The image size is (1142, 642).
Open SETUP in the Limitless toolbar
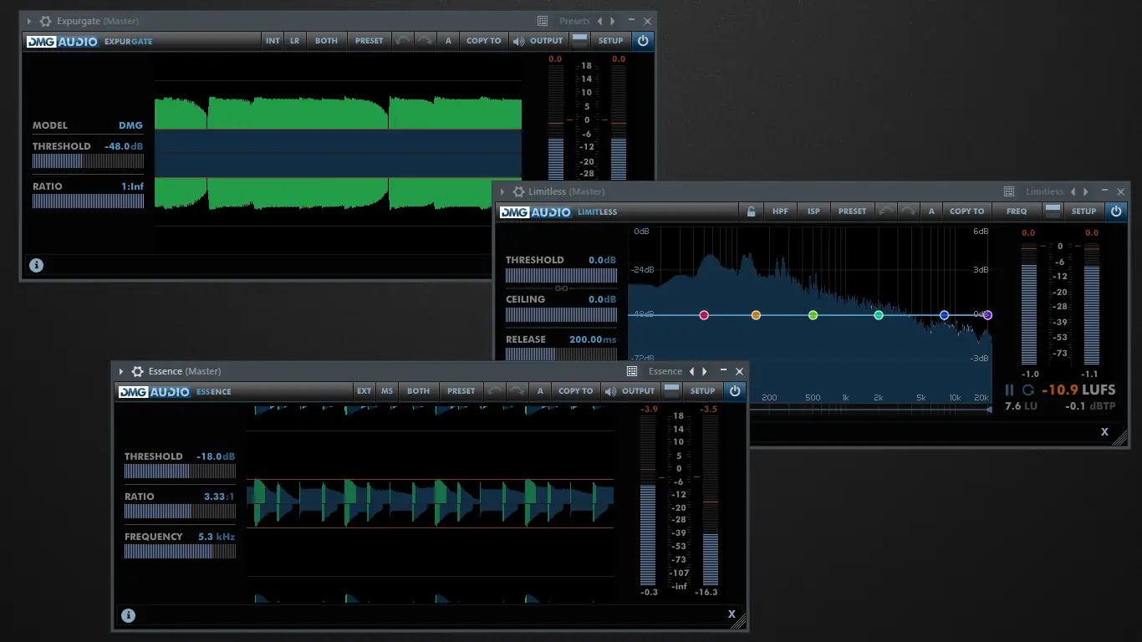(x=1083, y=211)
